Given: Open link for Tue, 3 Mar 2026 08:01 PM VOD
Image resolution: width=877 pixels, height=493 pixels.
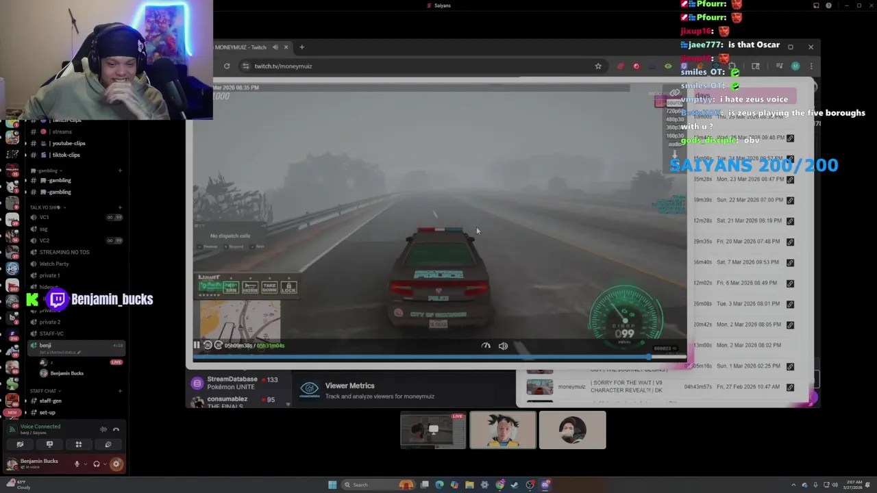Looking at the screenshot, I should [x=790, y=304].
